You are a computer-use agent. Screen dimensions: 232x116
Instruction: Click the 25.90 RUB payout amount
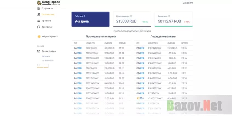point(172,48)
